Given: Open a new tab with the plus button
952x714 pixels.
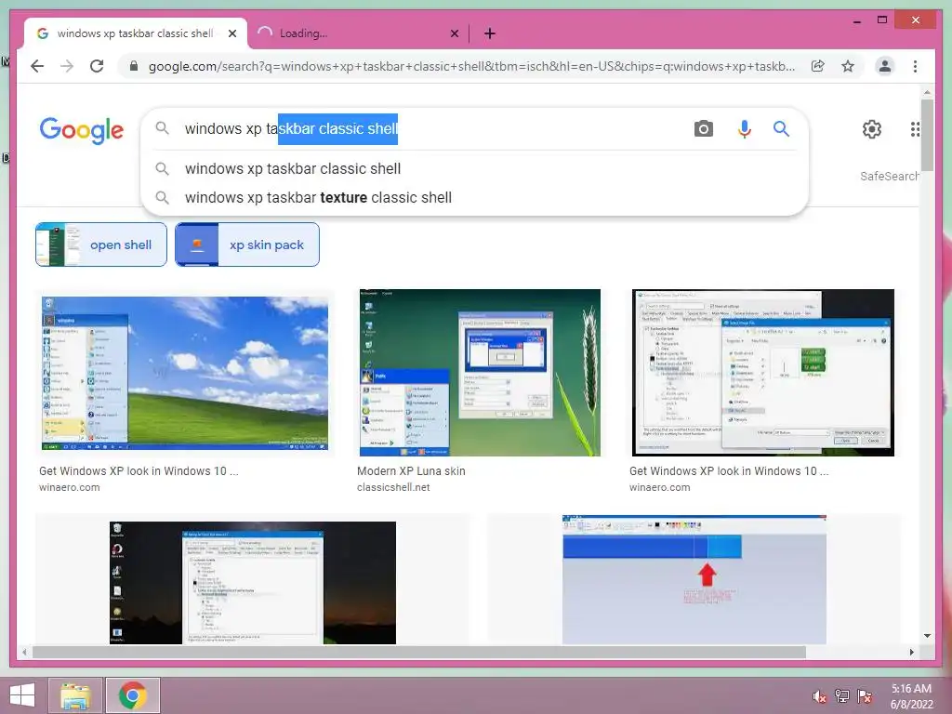Looking at the screenshot, I should click(490, 33).
